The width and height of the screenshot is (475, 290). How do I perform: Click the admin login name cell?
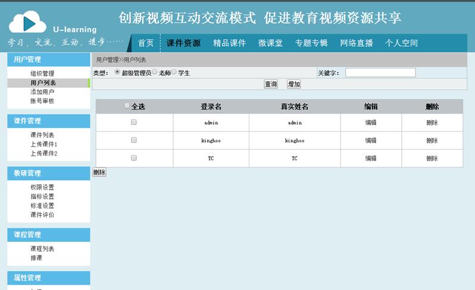[211, 122]
